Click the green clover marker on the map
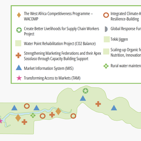This screenshot has width=141, height=141. click(x=33, y=115)
